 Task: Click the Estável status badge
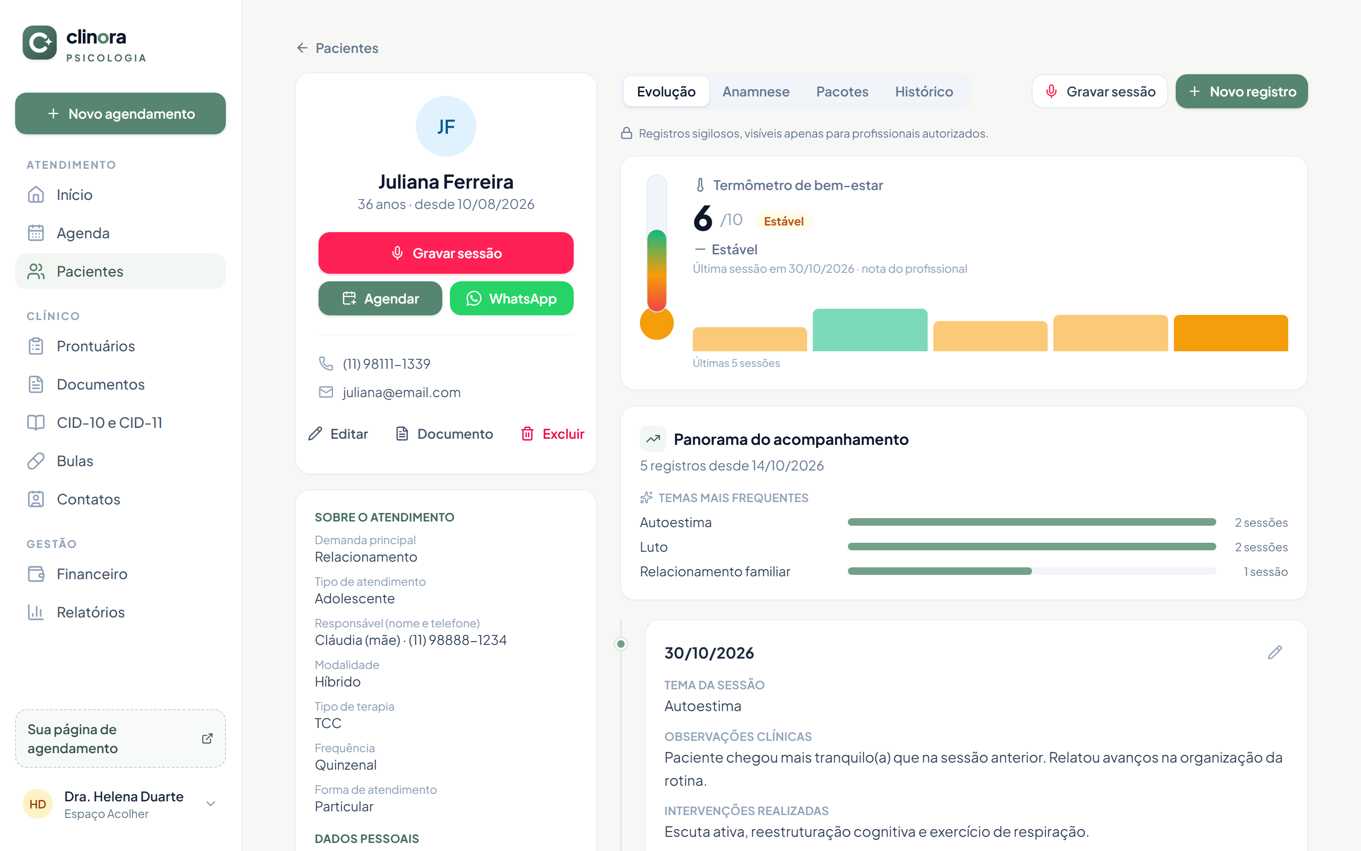[x=784, y=221]
